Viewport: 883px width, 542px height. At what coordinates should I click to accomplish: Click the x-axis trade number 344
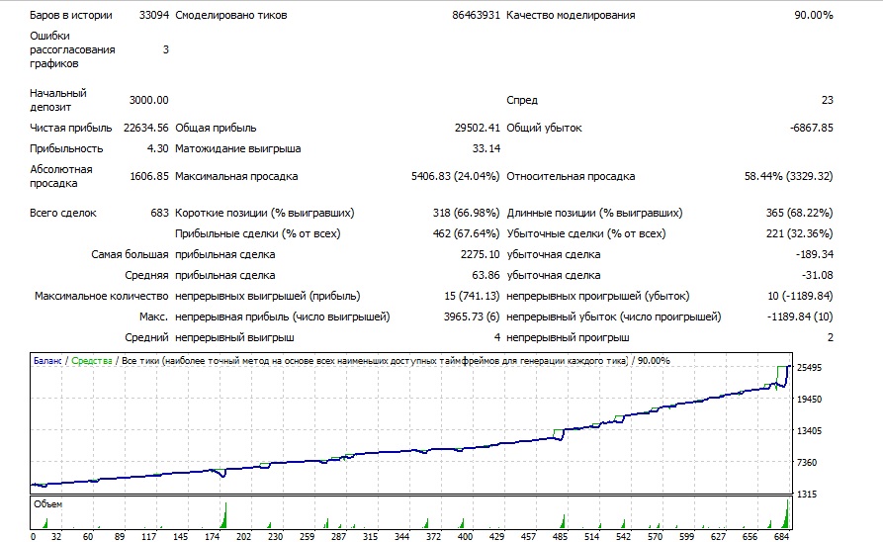click(401, 536)
